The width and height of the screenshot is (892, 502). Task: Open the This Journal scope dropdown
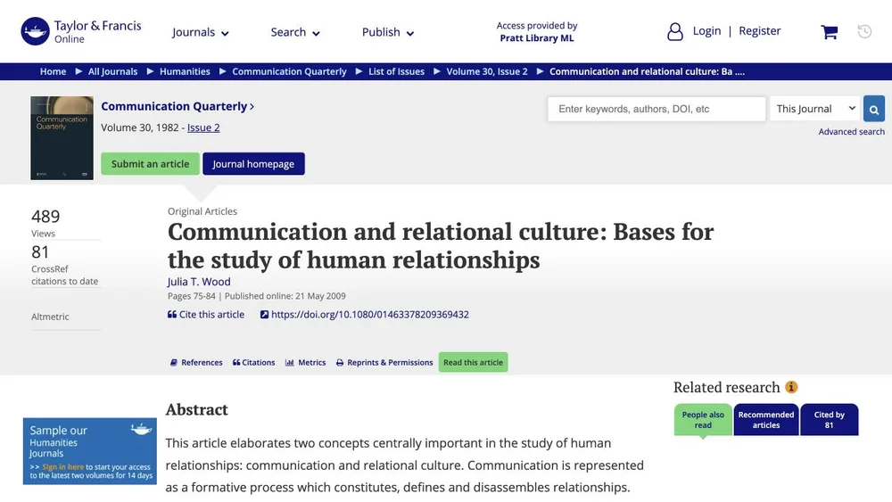coord(816,109)
